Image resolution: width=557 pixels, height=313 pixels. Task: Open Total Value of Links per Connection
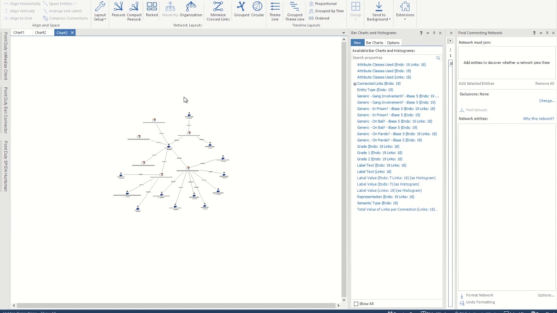[397, 210]
